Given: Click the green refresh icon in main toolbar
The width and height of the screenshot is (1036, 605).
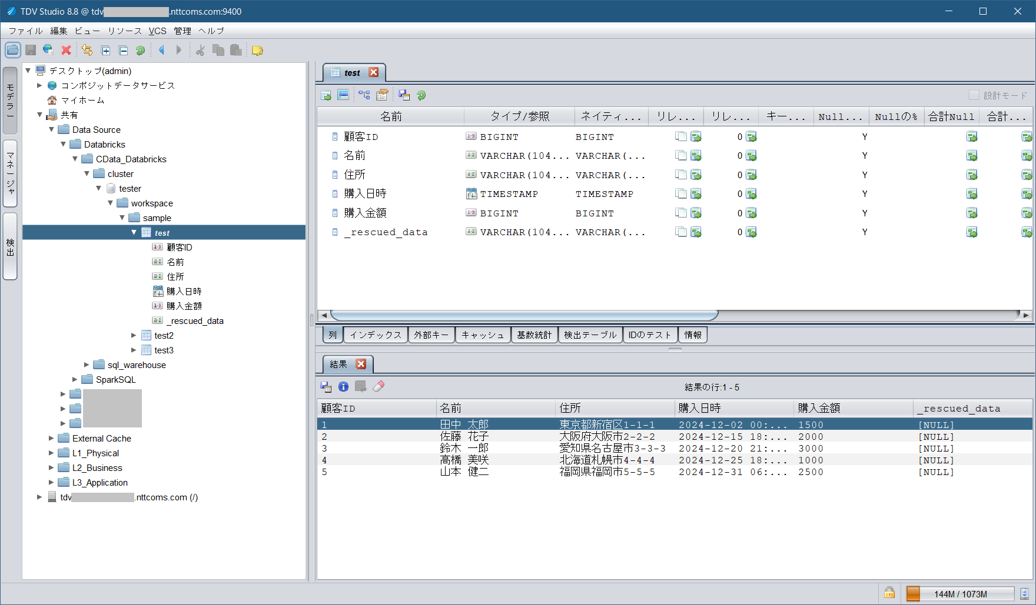Looking at the screenshot, I should tap(140, 51).
